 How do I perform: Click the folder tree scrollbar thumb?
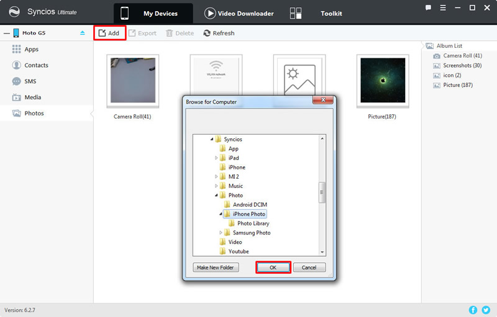coord(322,192)
